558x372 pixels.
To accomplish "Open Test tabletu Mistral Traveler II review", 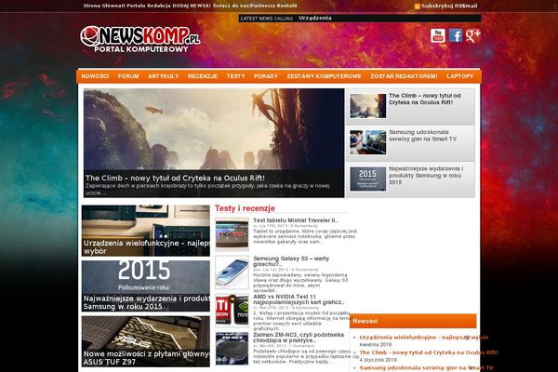I will (x=296, y=220).
